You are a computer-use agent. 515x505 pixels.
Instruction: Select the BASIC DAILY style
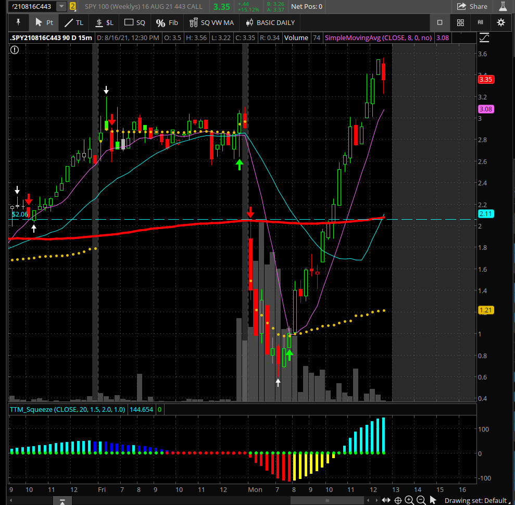pyautogui.click(x=270, y=22)
